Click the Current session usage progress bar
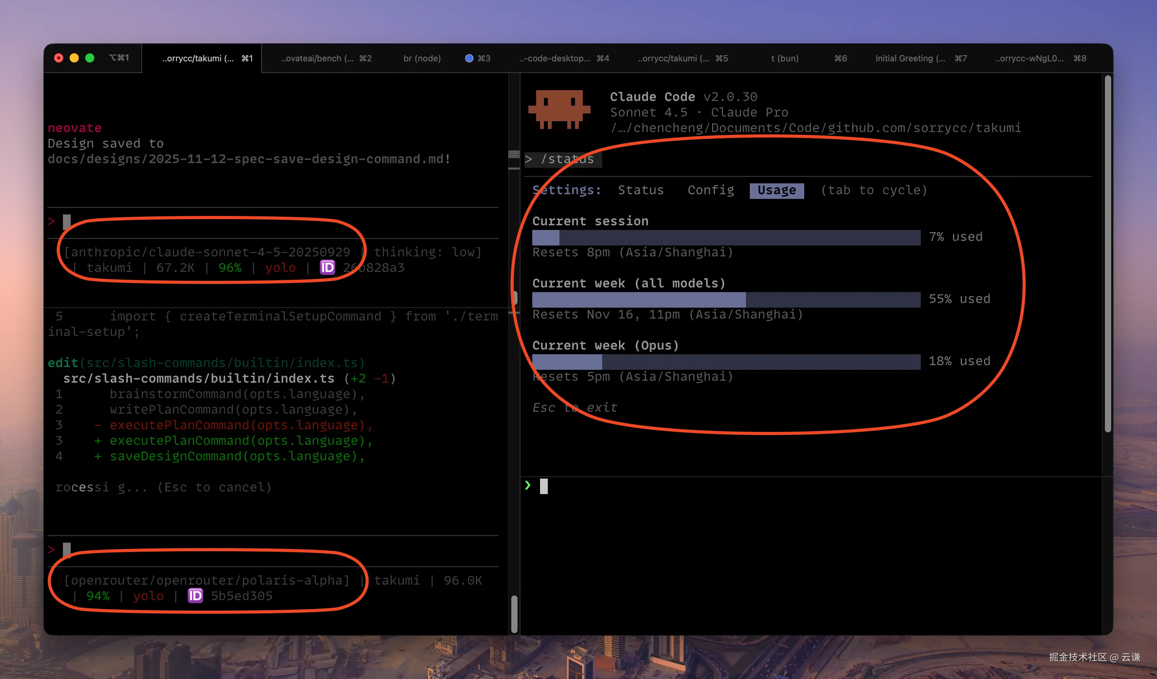 point(726,237)
